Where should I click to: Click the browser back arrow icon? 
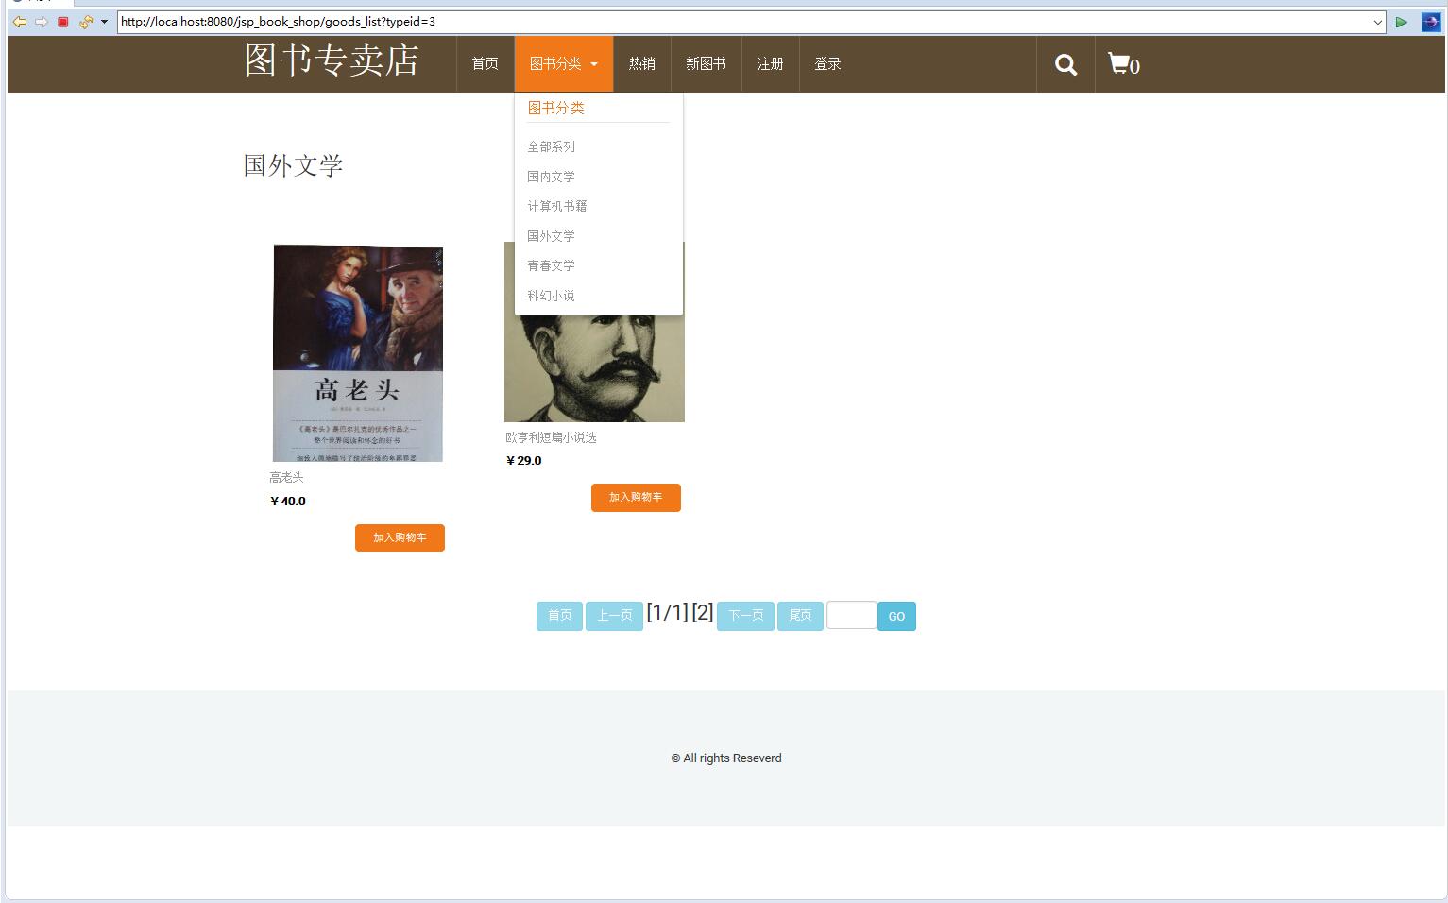click(x=19, y=21)
